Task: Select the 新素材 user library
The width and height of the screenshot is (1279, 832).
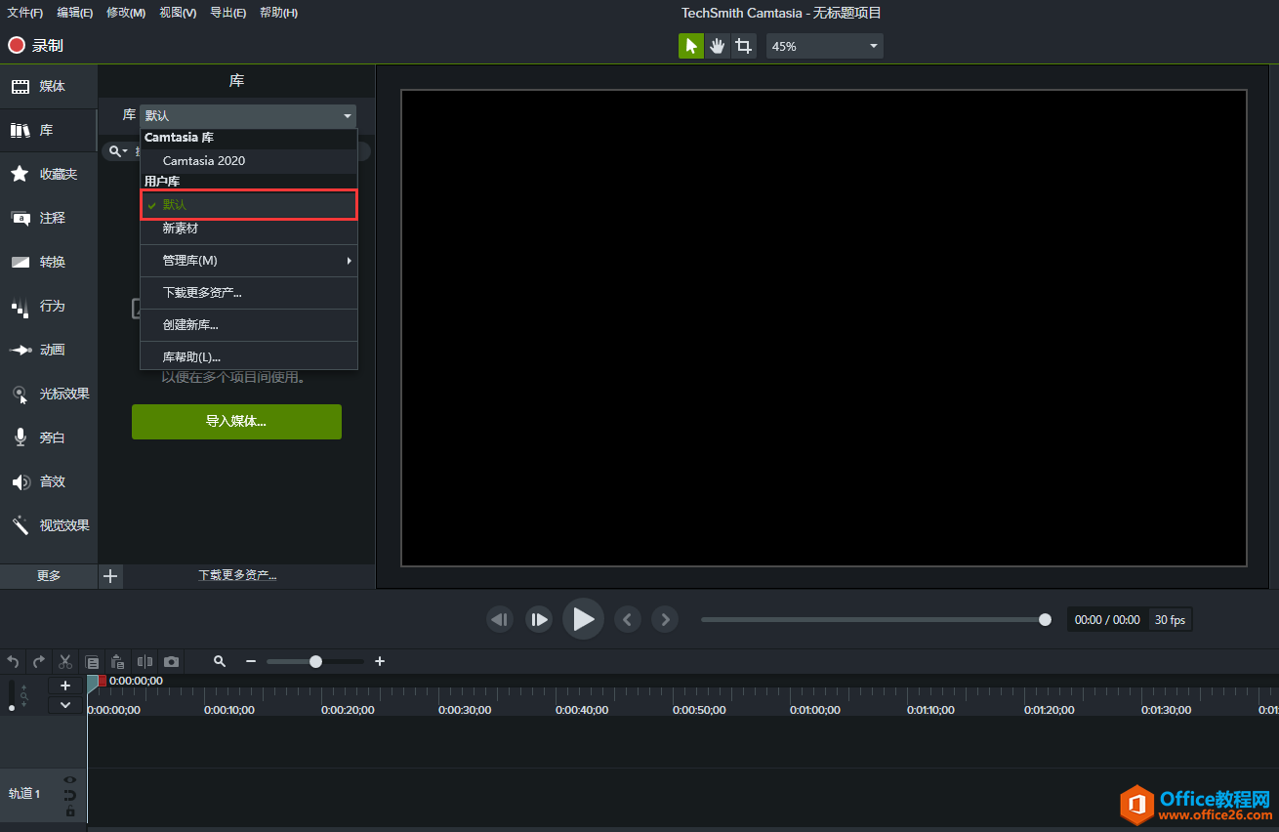Action: pos(249,229)
